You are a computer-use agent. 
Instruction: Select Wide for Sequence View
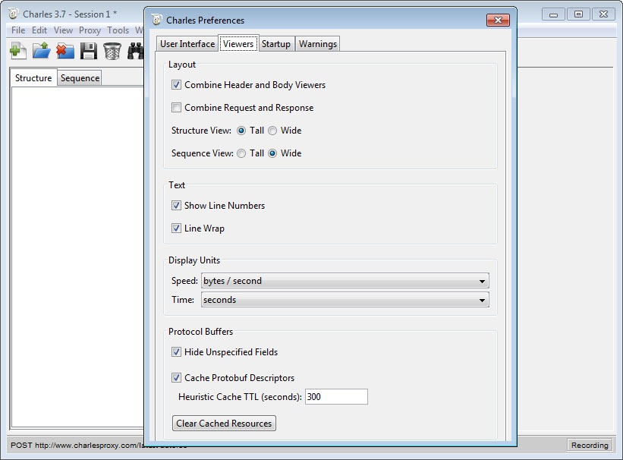[x=272, y=153]
